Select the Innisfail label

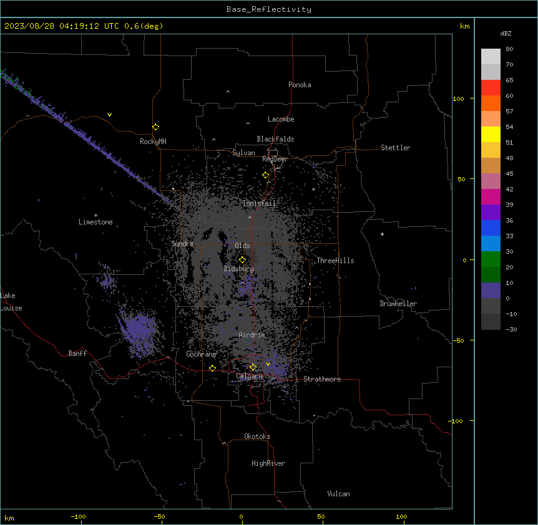tap(259, 203)
